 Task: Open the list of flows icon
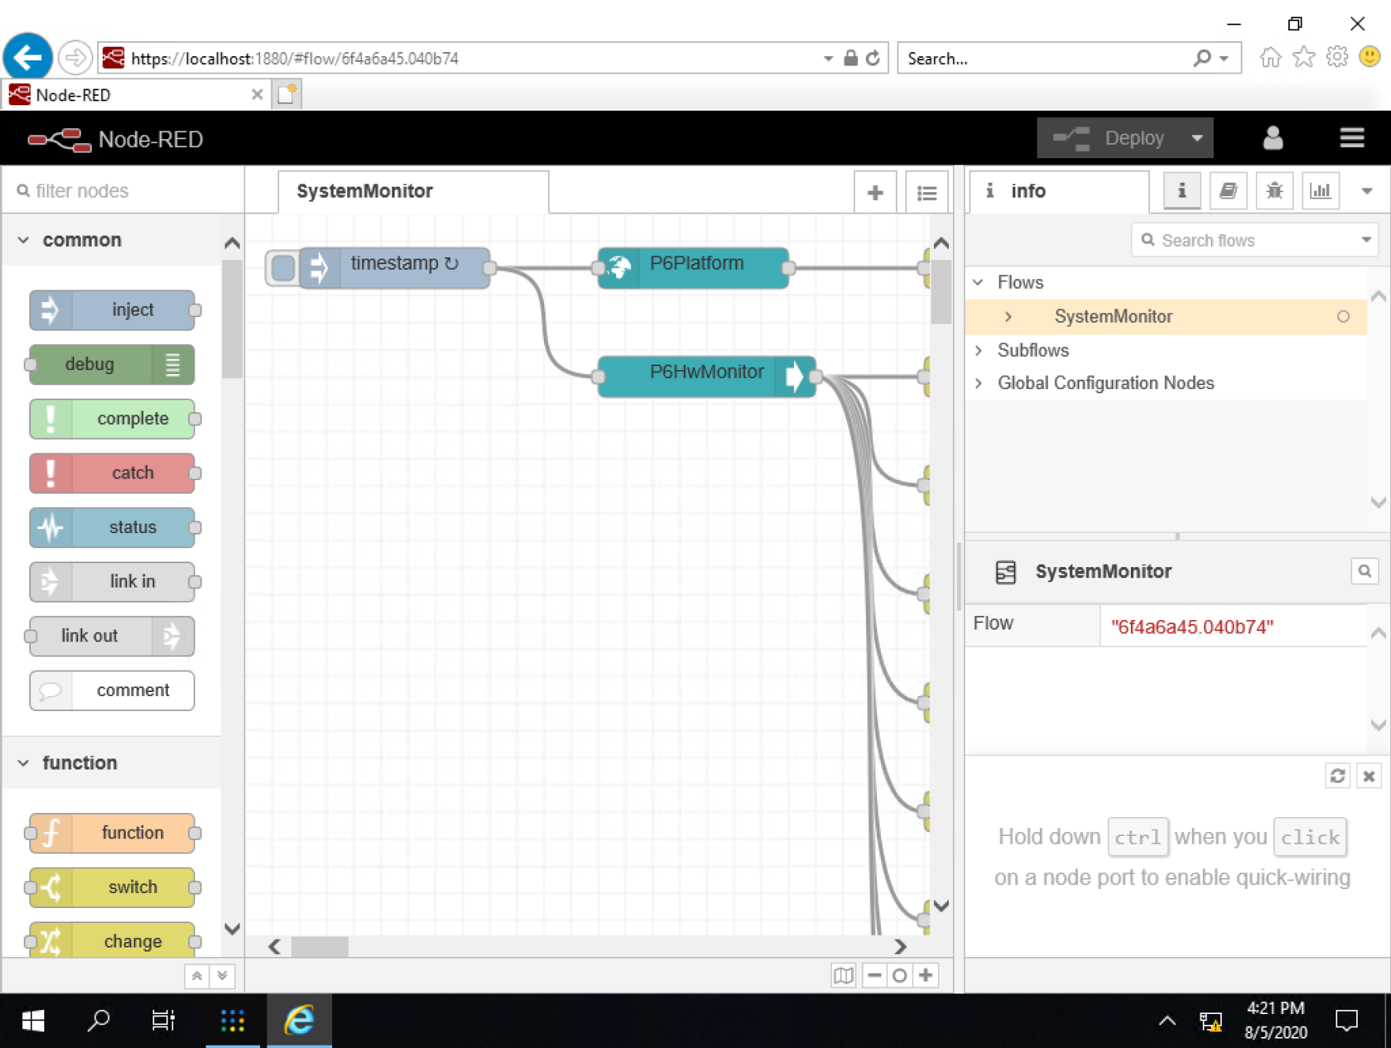pos(927,192)
